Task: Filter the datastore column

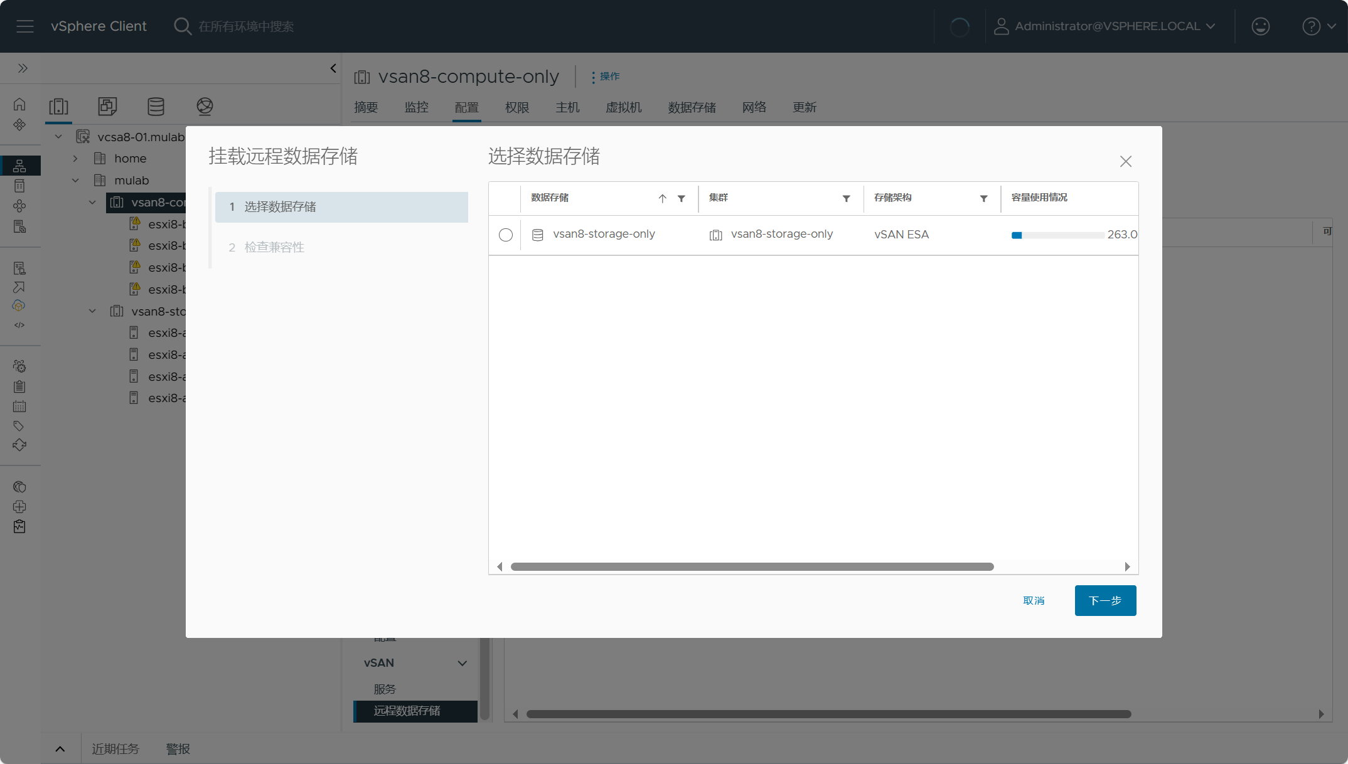Action: 682,198
